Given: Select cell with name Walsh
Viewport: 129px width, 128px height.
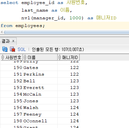Looking at the screenshot, I should click(x=40, y=108).
